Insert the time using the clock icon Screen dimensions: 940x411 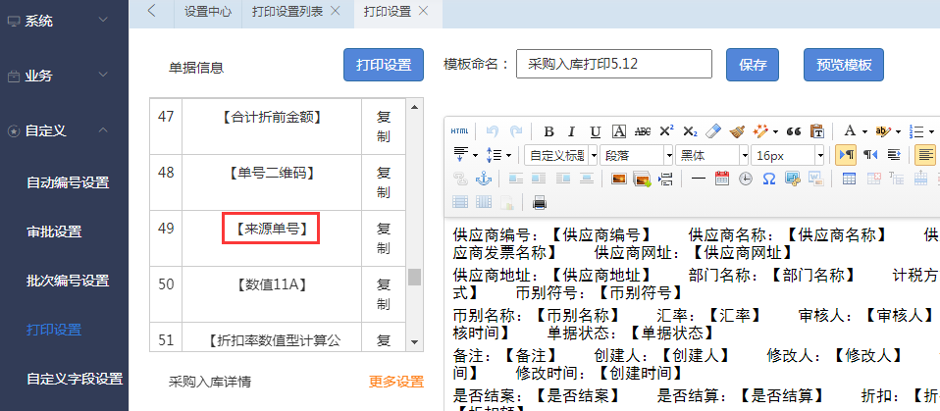(745, 179)
